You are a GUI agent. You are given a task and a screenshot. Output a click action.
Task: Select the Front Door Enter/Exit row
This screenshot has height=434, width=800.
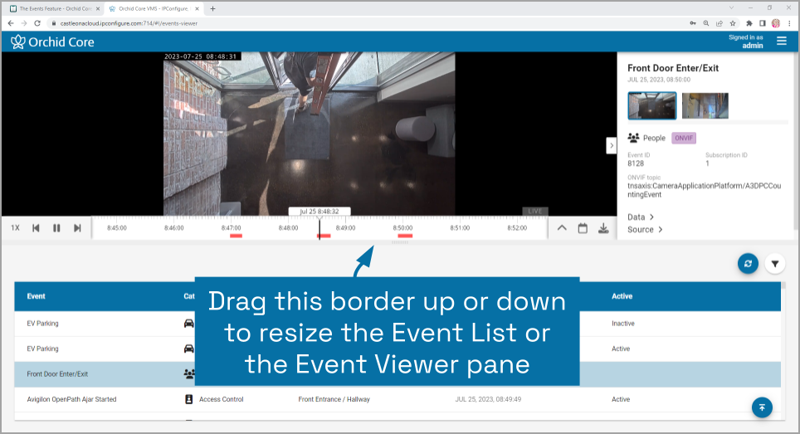(x=398, y=373)
